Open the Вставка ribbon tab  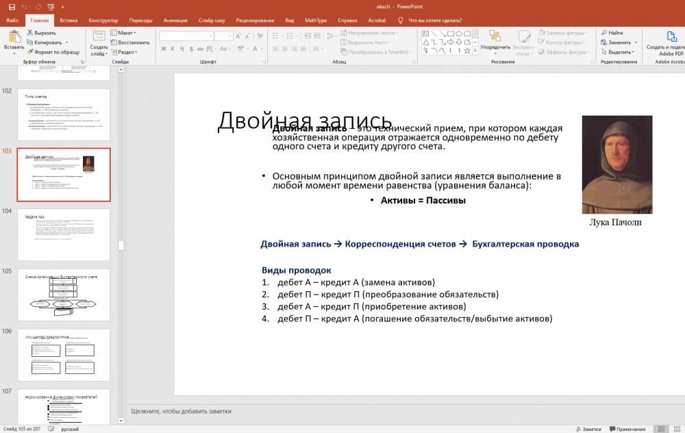point(68,21)
